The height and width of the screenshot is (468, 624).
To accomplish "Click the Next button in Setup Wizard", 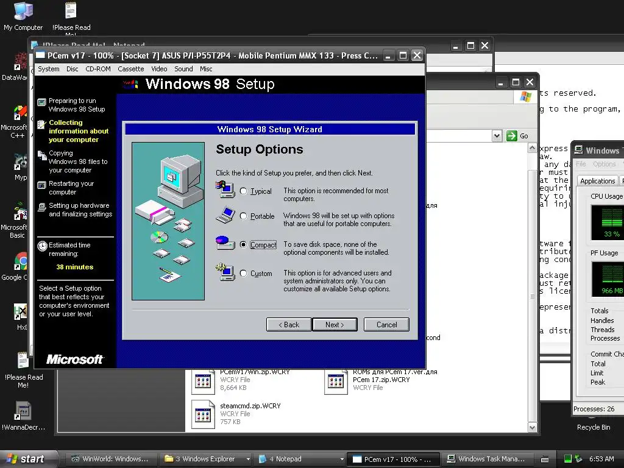I will click(335, 324).
